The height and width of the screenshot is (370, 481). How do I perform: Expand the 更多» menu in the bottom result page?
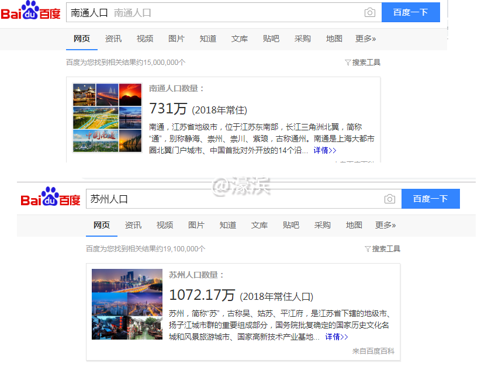[385, 224]
